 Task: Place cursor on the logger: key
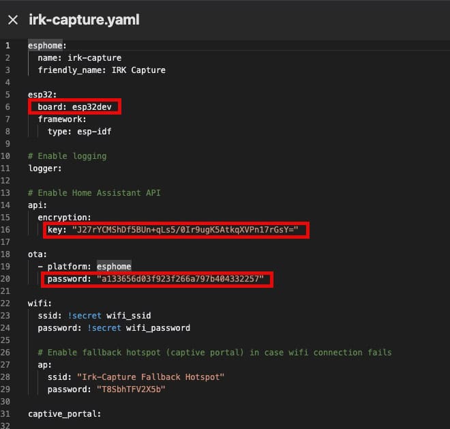[x=45, y=168]
